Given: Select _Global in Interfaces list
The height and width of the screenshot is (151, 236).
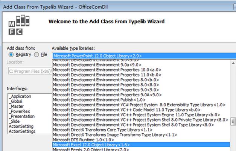Looking at the screenshot, I should 16,101.
